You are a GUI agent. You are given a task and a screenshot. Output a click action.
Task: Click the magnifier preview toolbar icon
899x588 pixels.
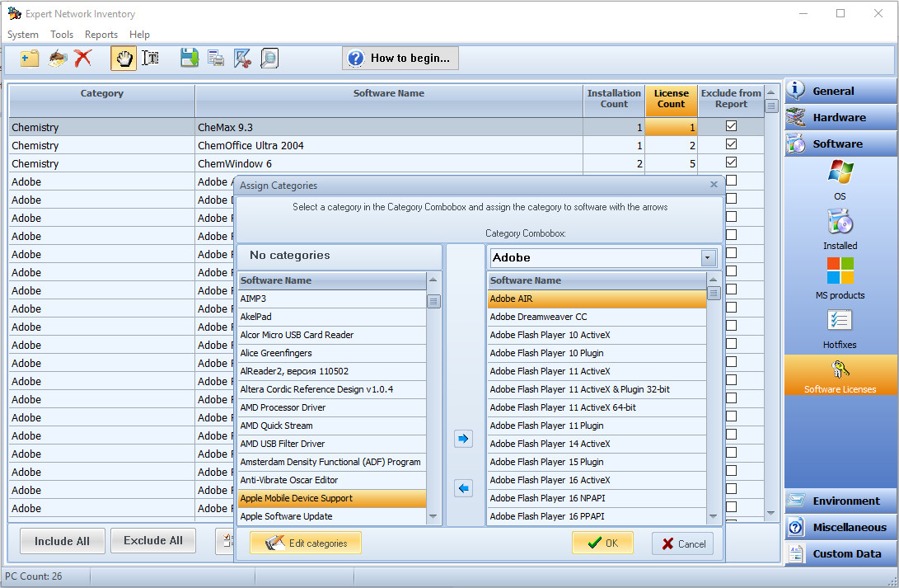269,58
